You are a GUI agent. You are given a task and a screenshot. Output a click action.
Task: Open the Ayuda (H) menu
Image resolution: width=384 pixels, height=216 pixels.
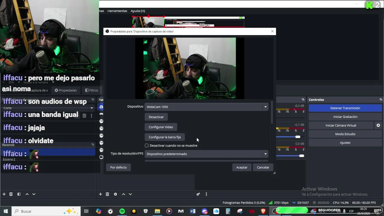click(138, 11)
